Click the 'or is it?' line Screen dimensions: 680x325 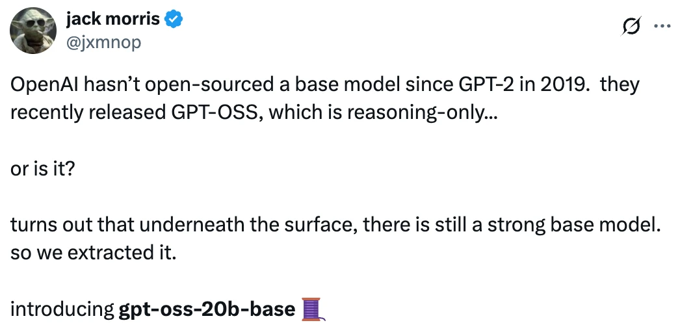coord(43,168)
